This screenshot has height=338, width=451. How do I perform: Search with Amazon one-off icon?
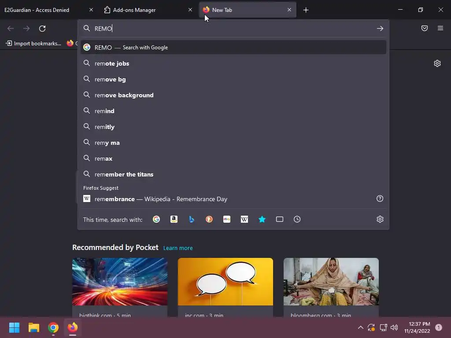pos(174,219)
